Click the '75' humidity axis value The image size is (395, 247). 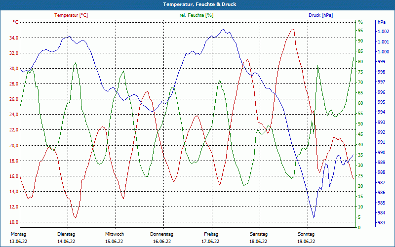click(x=360, y=72)
